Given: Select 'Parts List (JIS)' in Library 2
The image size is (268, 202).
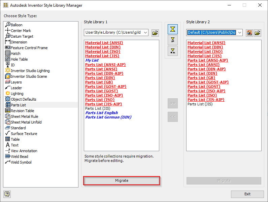Looking at the screenshot, I should tap(200, 104).
